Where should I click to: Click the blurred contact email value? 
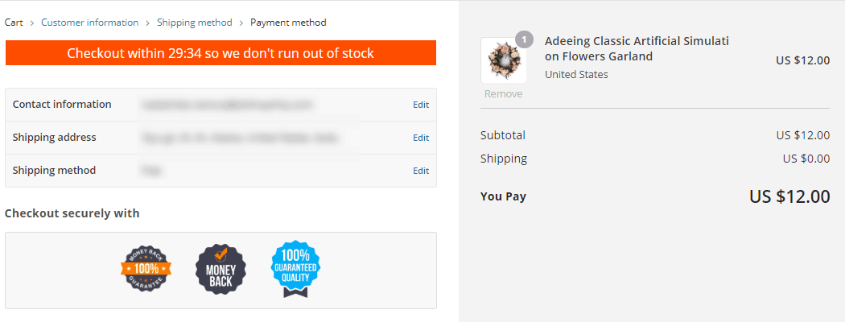[225, 105]
